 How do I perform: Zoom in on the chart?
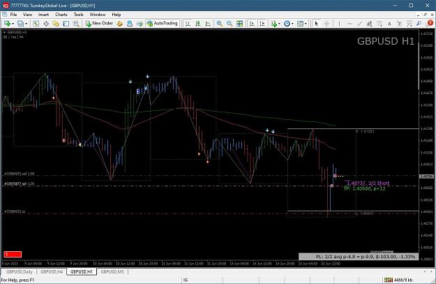[219, 24]
